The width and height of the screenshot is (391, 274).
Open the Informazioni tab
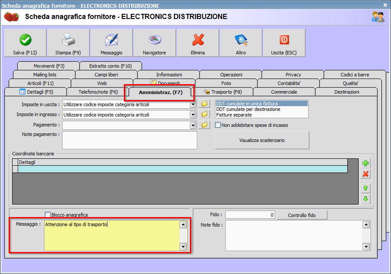169,74
